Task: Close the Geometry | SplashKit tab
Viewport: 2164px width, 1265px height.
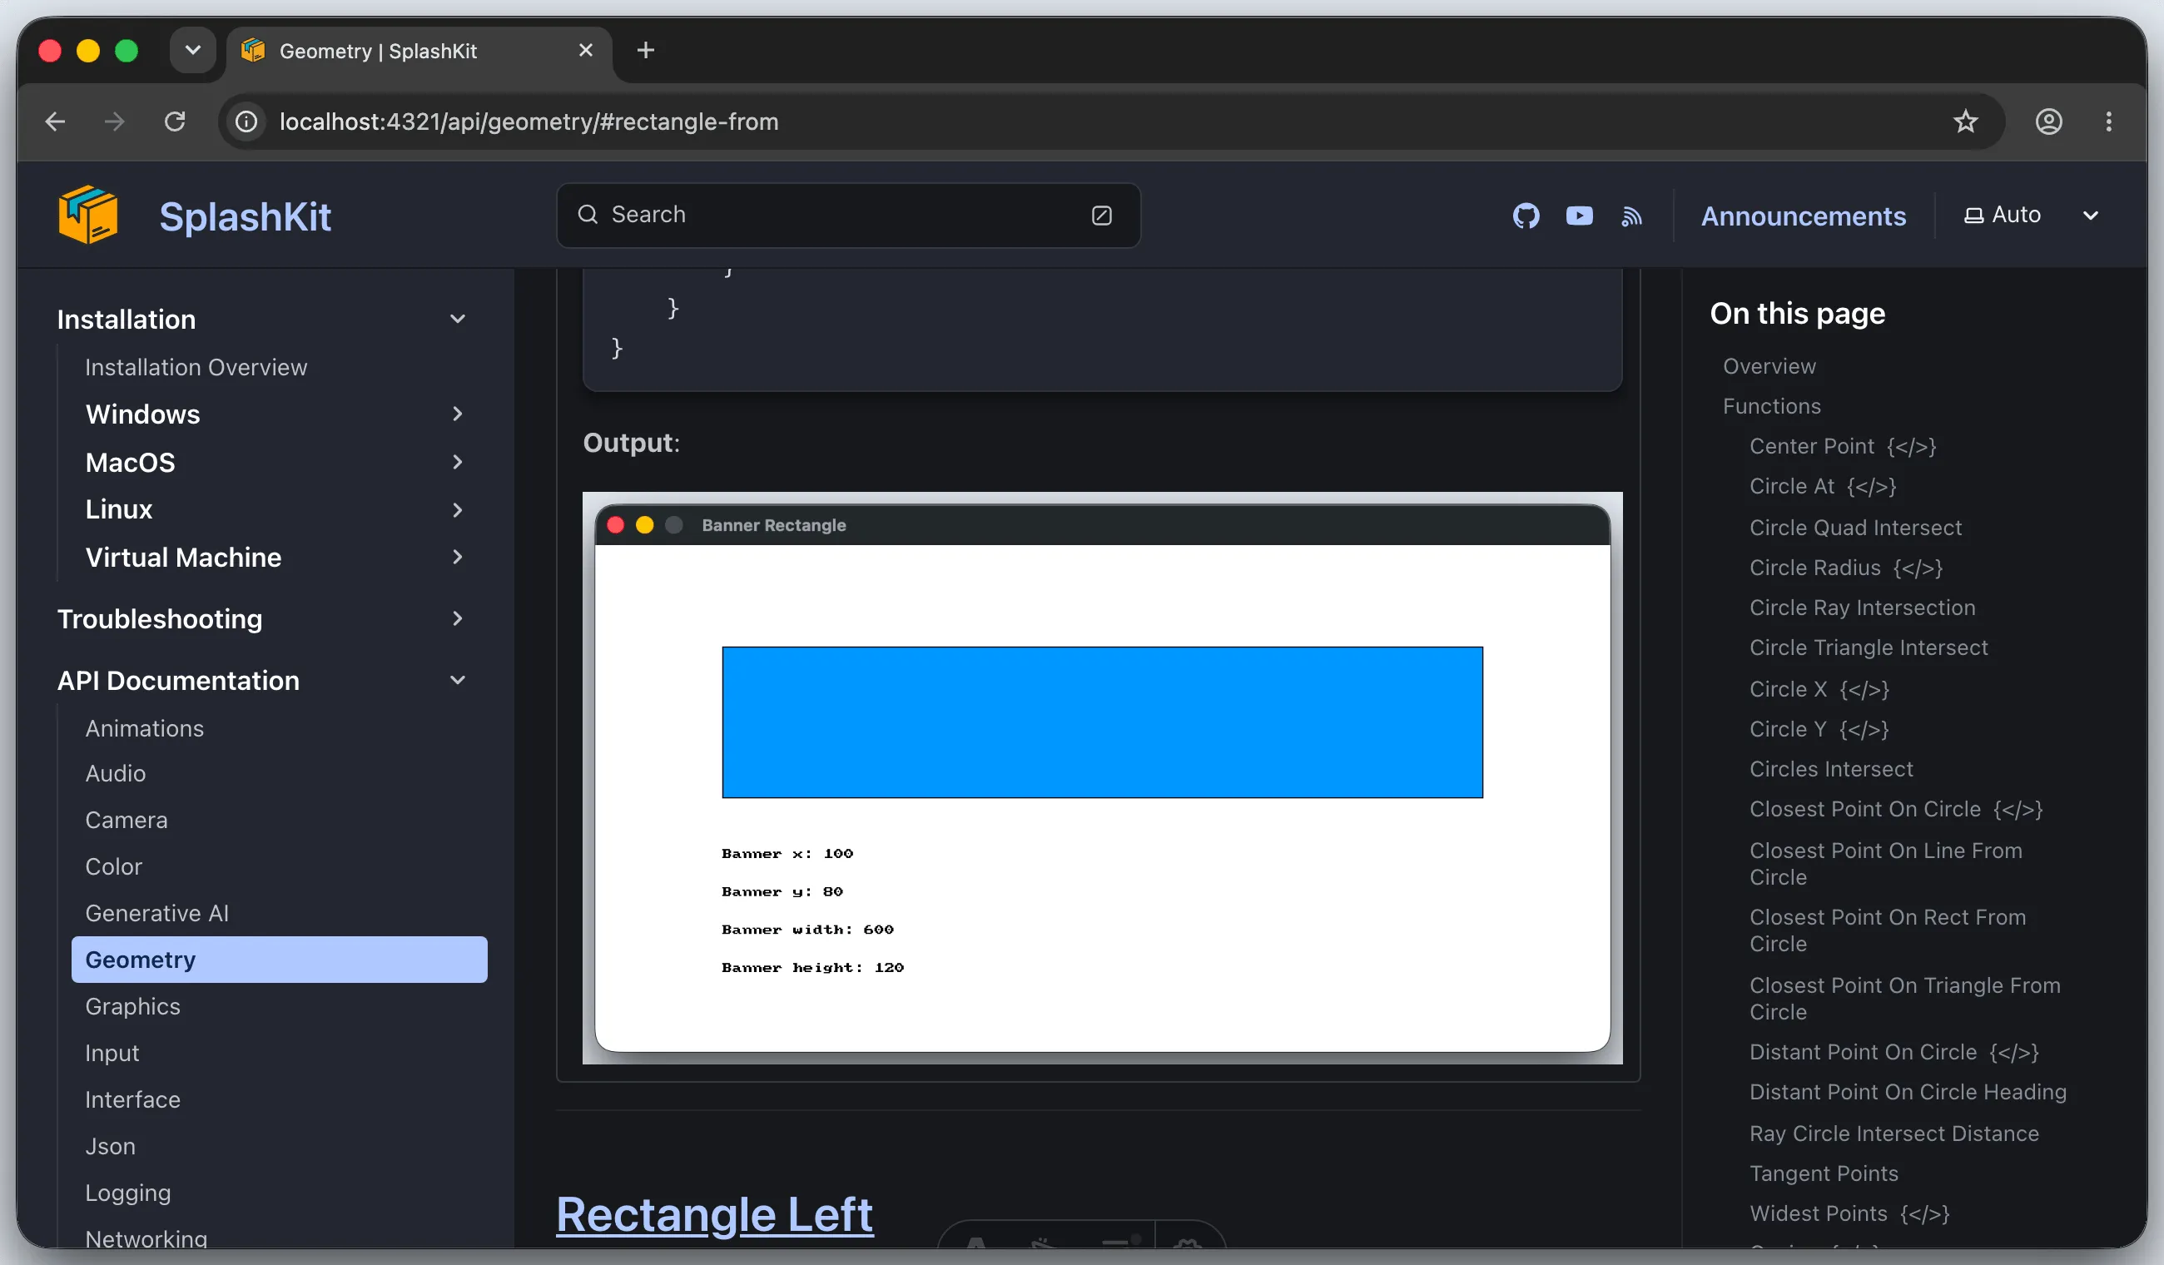Action: tap(586, 51)
